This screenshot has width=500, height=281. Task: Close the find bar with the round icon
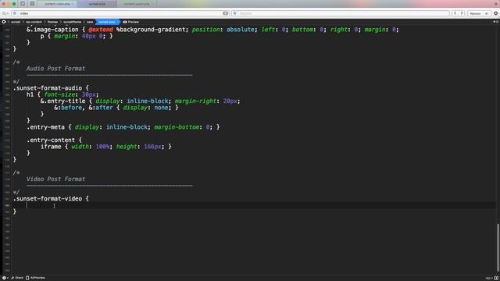coord(496,13)
